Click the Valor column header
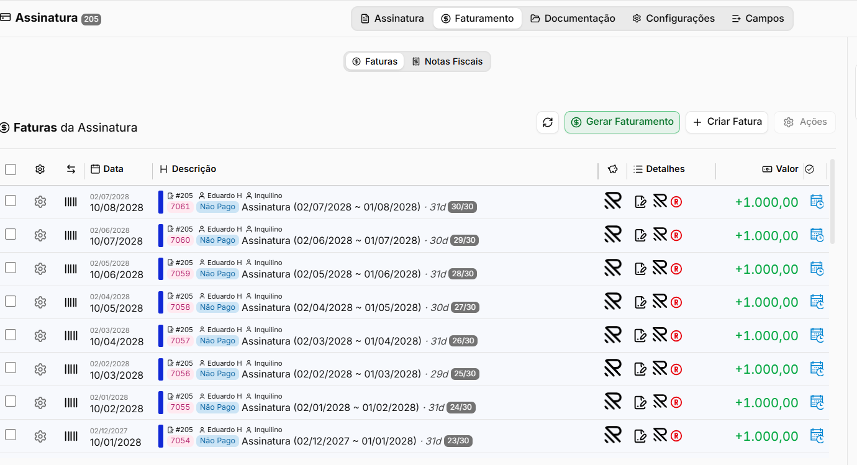The image size is (857, 465). 781,169
